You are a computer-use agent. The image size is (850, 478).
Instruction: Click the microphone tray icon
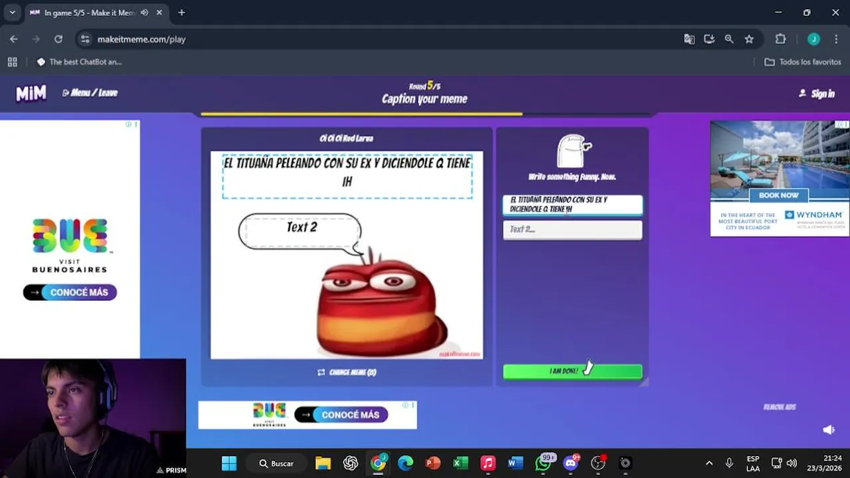click(x=729, y=463)
